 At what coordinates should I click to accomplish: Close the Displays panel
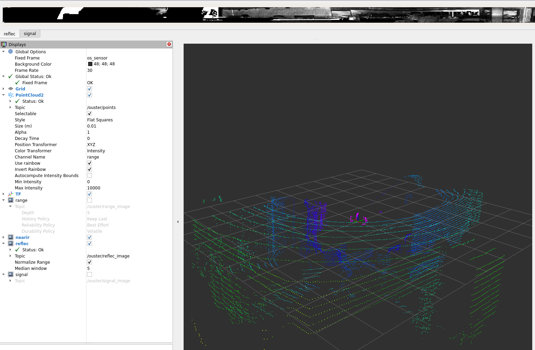click(169, 44)
